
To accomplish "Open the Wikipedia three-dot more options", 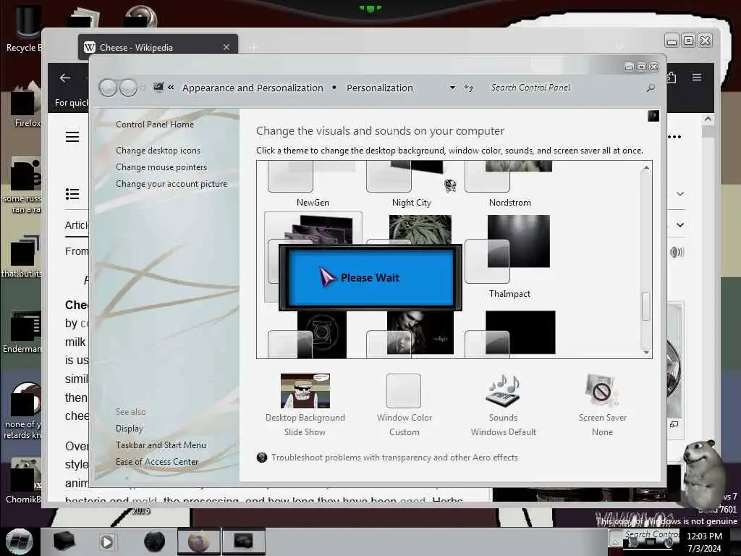I will [674, 137].
